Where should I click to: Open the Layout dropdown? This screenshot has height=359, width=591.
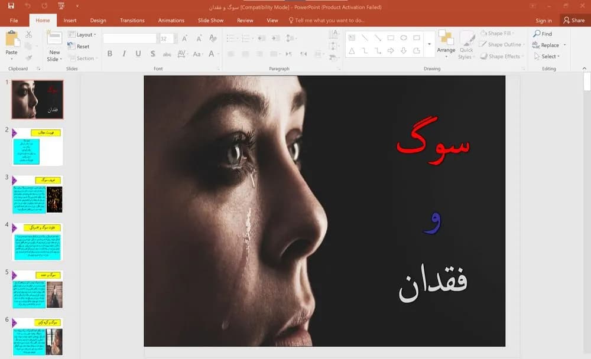coord(82,35)
